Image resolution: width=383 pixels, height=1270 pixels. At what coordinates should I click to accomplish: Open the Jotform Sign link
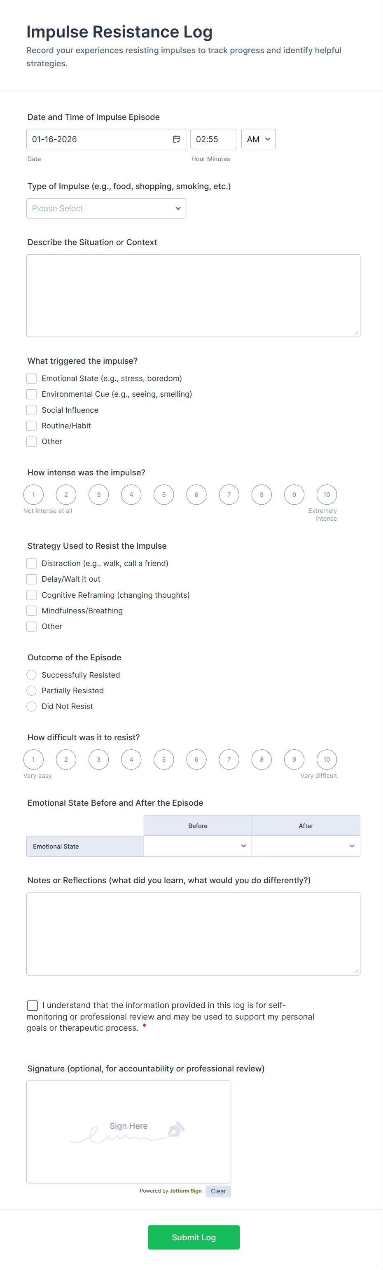pos(185,1190)
